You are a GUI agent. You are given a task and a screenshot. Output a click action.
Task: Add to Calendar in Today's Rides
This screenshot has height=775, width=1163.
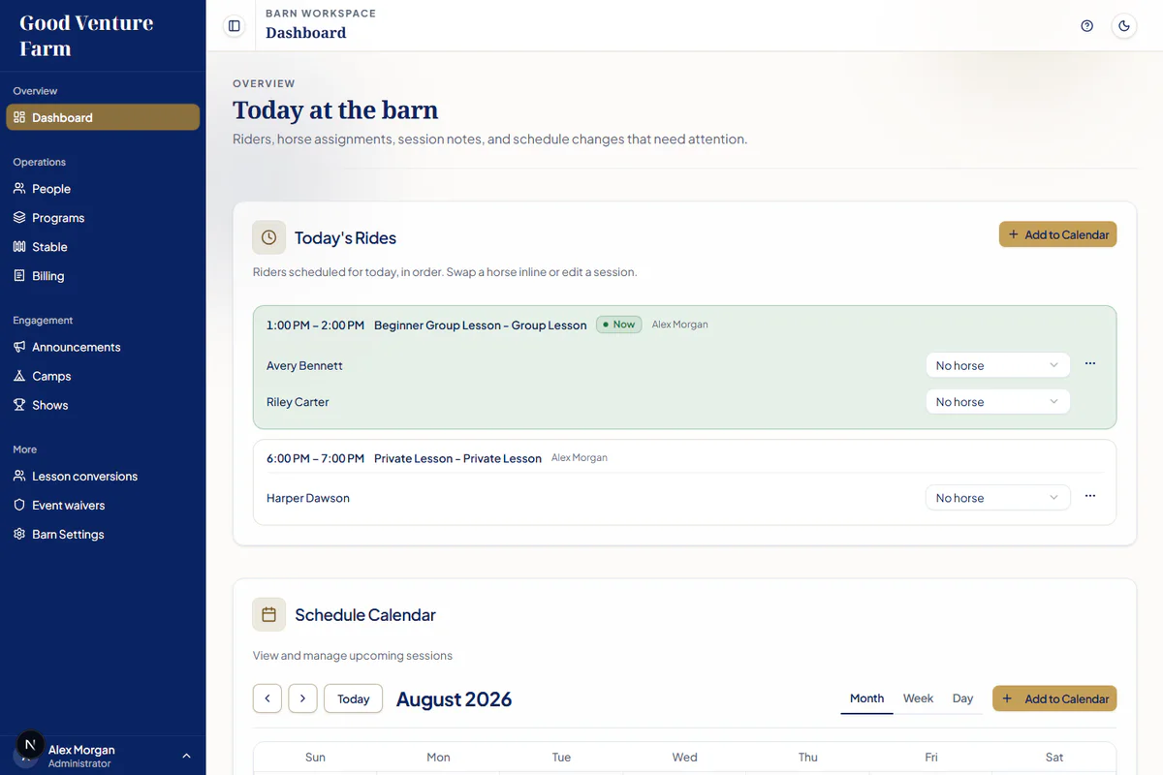[1057, 234]
